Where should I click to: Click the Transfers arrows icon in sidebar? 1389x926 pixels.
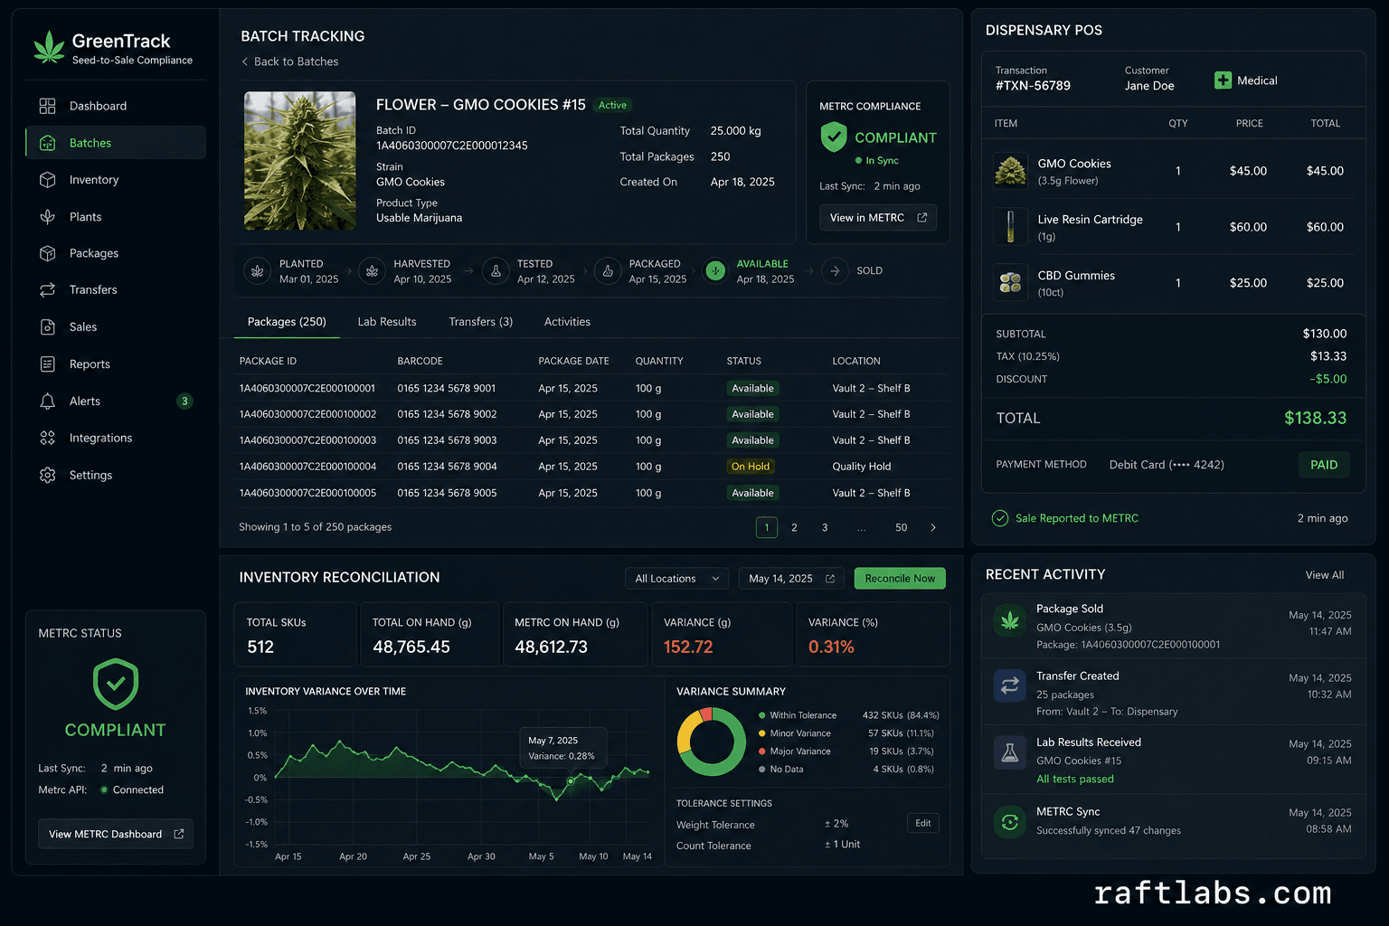click(48, 290)
